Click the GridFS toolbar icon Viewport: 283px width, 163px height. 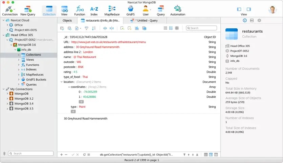tap(130, 10)
